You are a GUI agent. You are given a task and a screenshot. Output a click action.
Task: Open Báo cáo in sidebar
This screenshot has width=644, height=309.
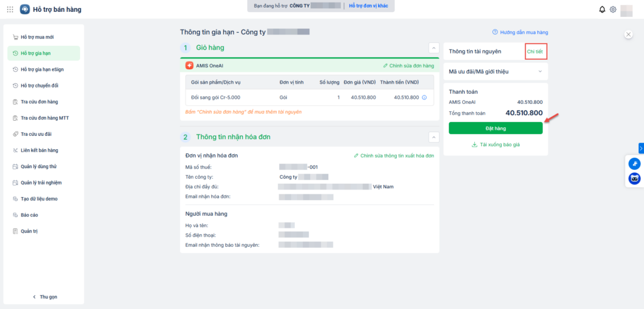[29, 215]
